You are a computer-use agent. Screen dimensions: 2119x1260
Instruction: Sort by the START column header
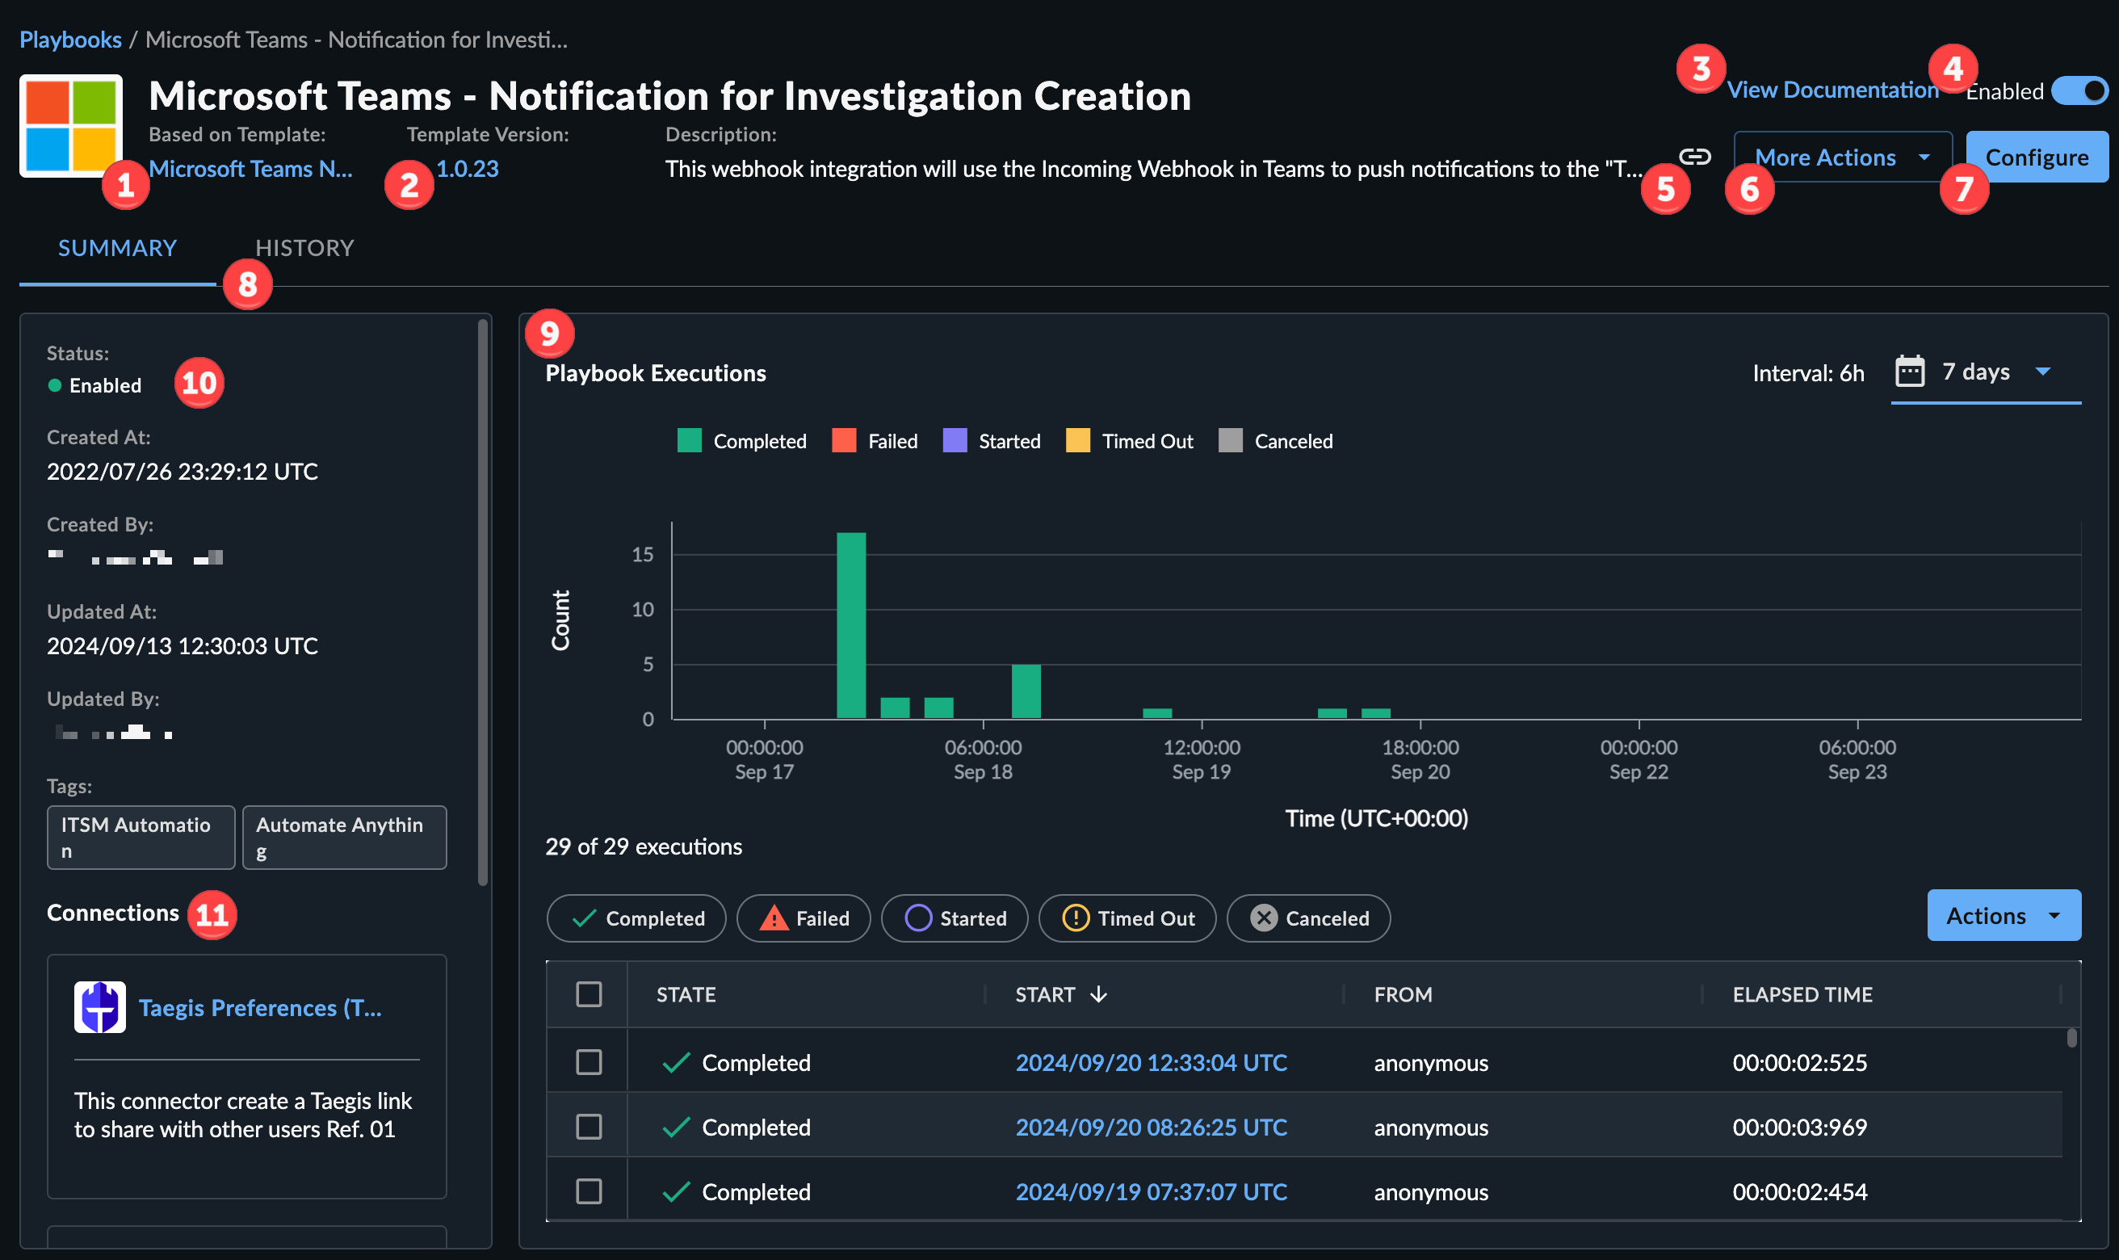(x=1045, y=994)
